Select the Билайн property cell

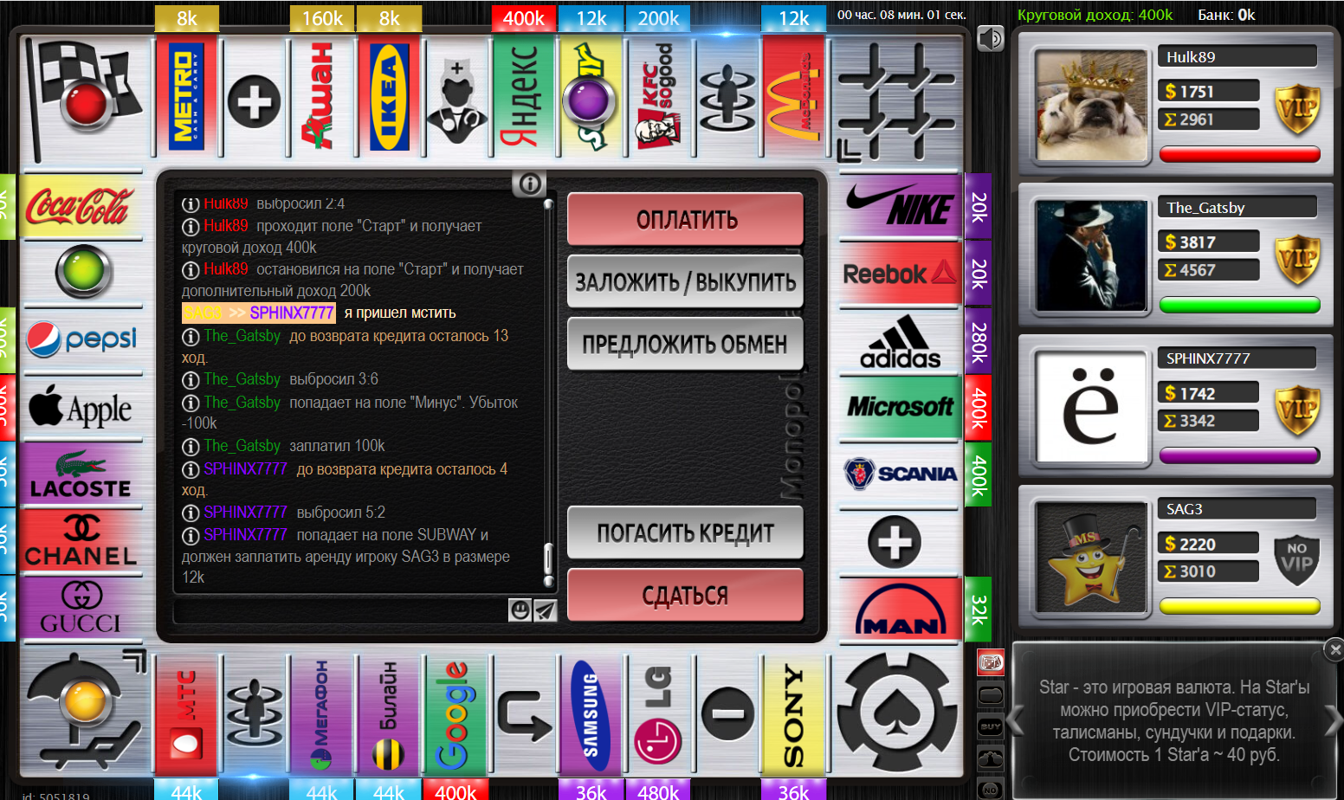389,715
